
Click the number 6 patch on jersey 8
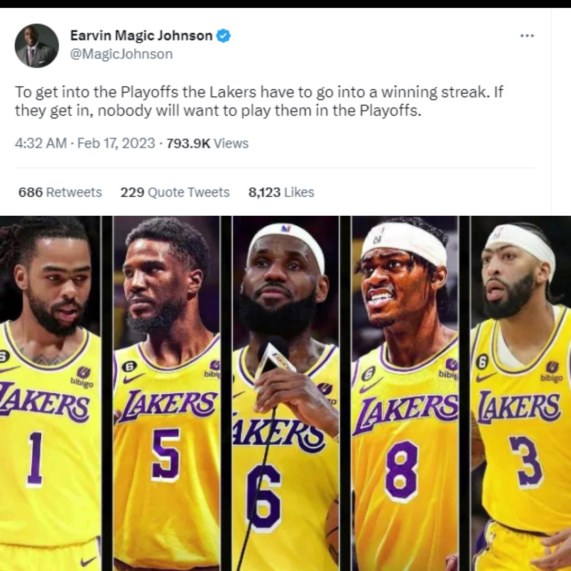[368, 374]
